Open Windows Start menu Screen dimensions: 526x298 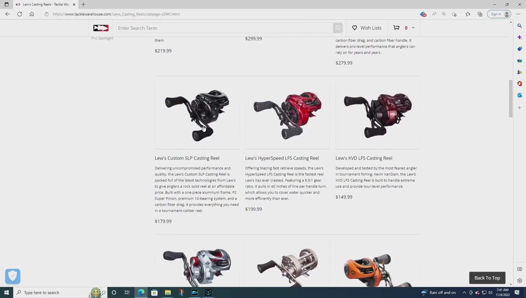click(x=7, y=293)
